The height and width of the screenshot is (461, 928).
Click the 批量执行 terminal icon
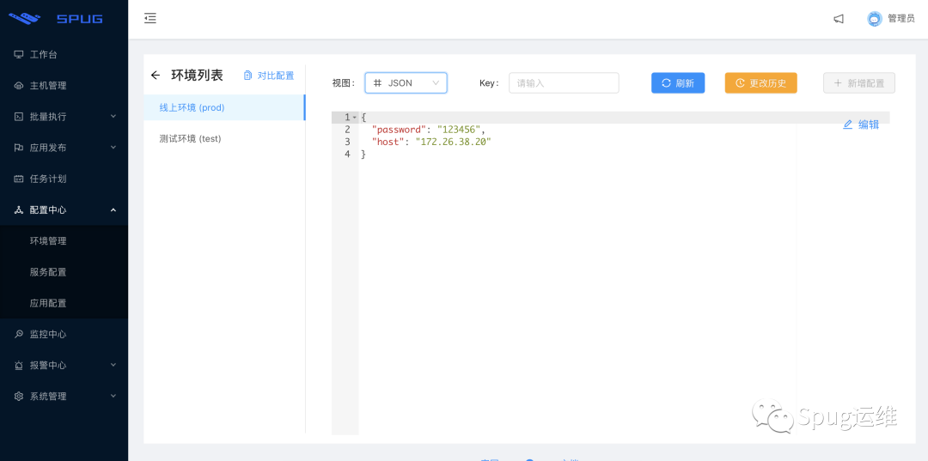coord(19,117)
